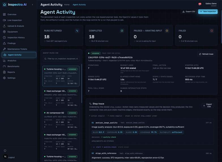The image size is (222, 162).
Task: Navigate to Maintenance Tickets
Action: click(x=19, y=49)
